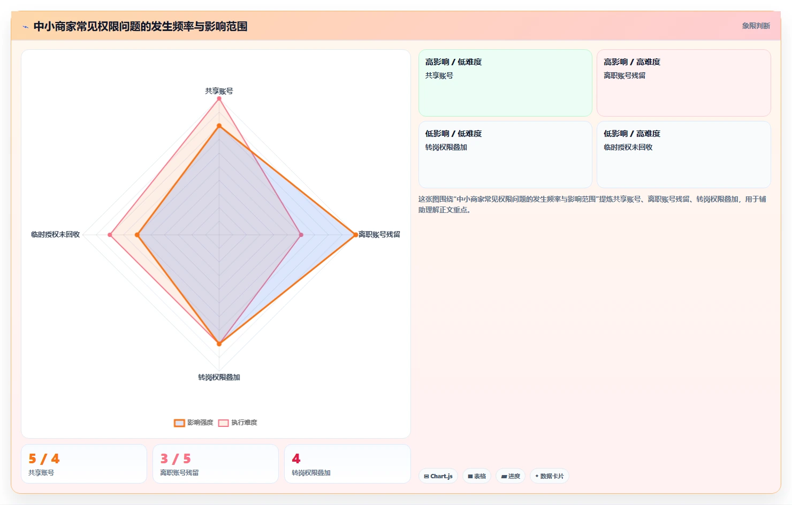Click 临时授权未回收 text in the quadrant card
792x505 pixels.
[x=628, y=147]
